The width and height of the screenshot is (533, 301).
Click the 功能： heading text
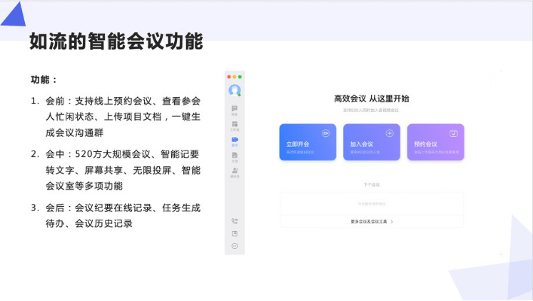point(44,80)
